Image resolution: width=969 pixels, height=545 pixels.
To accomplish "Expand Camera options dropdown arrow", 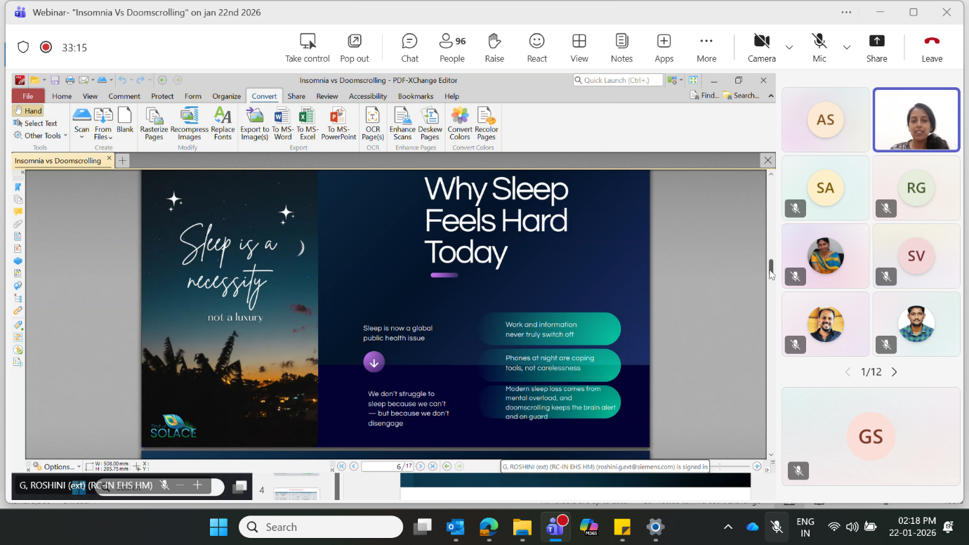I will click(789, 48).
